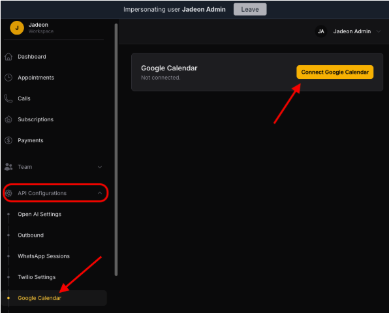Image resolution: width=389 pixels, height=313 pixels.
Task: Click the API Configurations gear icon
Action: coord(8,193)
